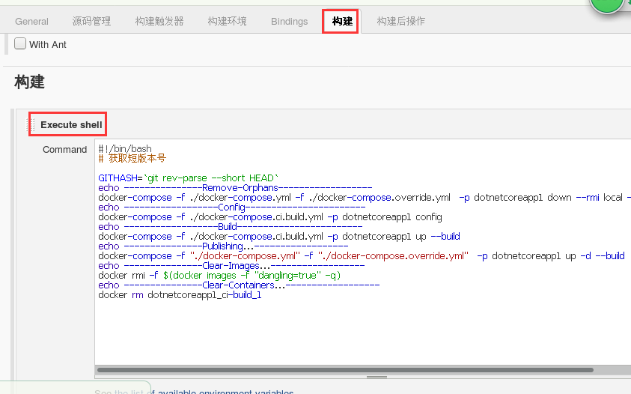Click the docker-compose 'up --build' line
This screenshot has height=394, width=631.
[x=279, y=237]
